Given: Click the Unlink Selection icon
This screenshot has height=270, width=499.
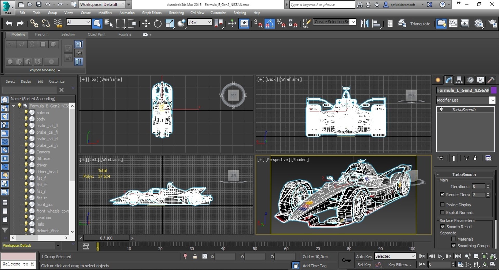Looking at the screenshot, I should click(x=46, y=23).
